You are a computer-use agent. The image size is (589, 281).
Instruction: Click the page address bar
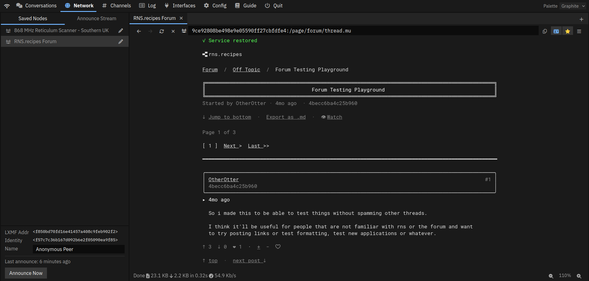[364, 31]
